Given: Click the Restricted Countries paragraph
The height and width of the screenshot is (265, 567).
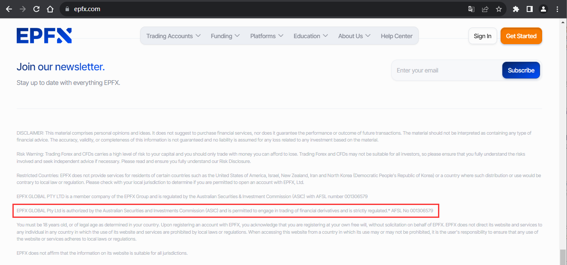Looking at the screenshot, I should point(279,179).
